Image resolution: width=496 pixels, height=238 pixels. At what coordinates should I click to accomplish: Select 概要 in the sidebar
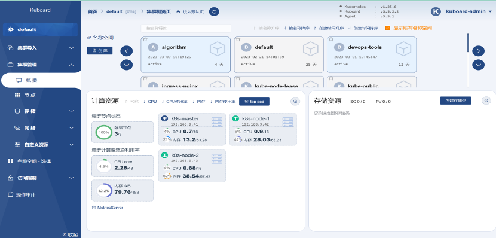(41, 80)
